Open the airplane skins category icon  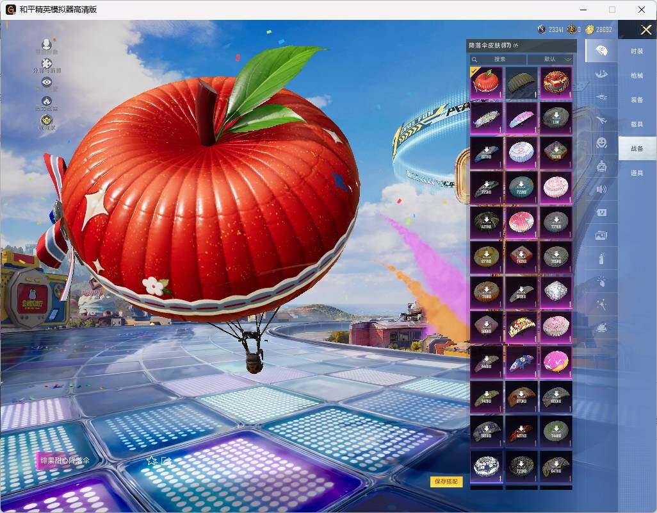tap(601, 121)
